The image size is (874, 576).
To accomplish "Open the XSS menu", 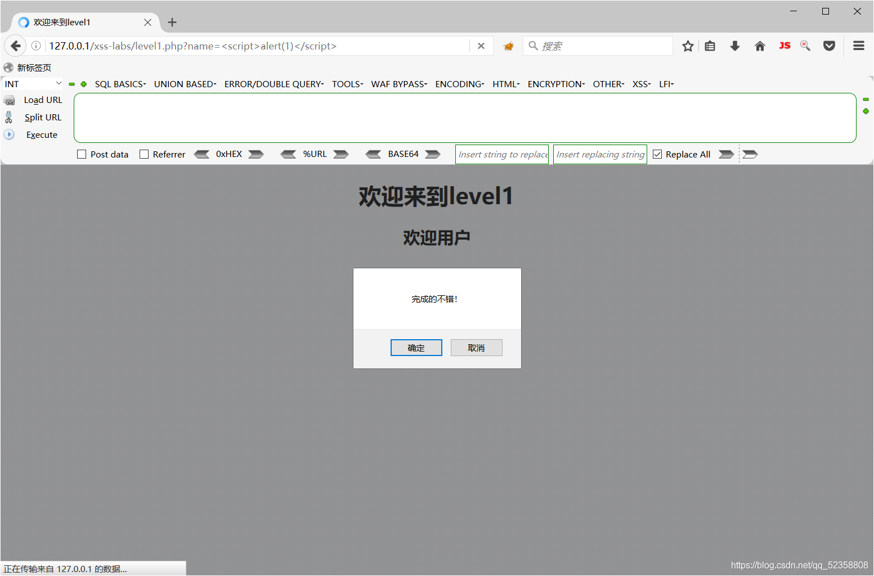I will point(642,84).
